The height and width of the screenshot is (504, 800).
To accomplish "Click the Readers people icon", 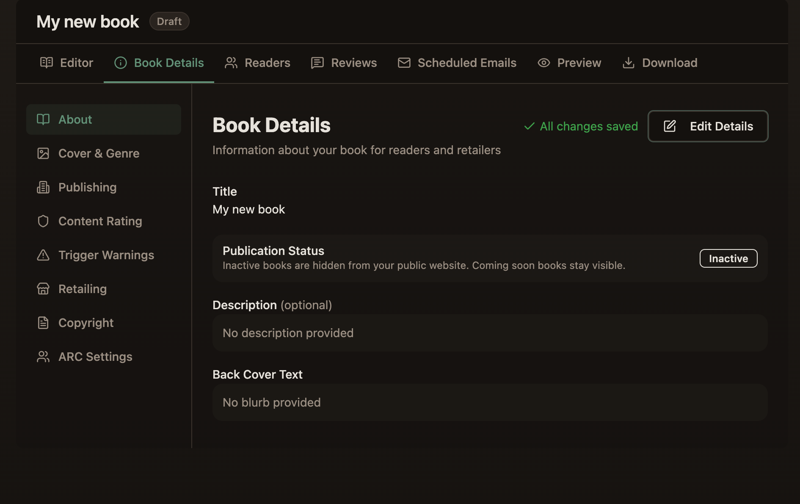I will [231, 63].
